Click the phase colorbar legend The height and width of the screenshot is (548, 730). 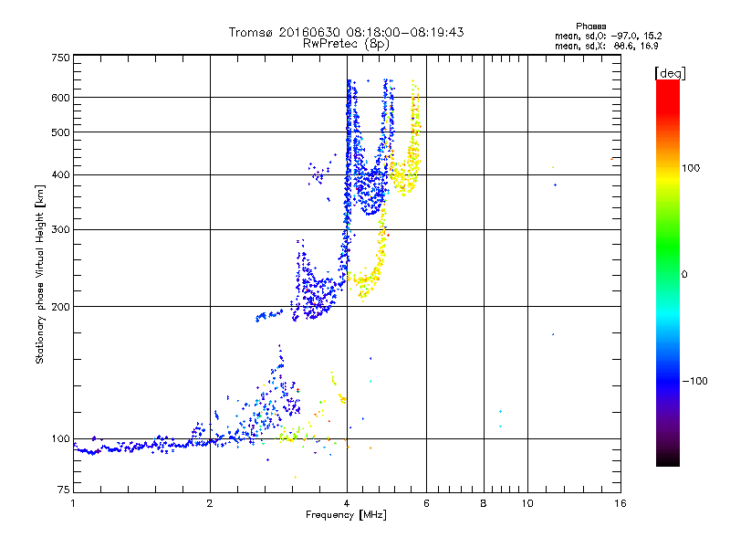(668, 272)
